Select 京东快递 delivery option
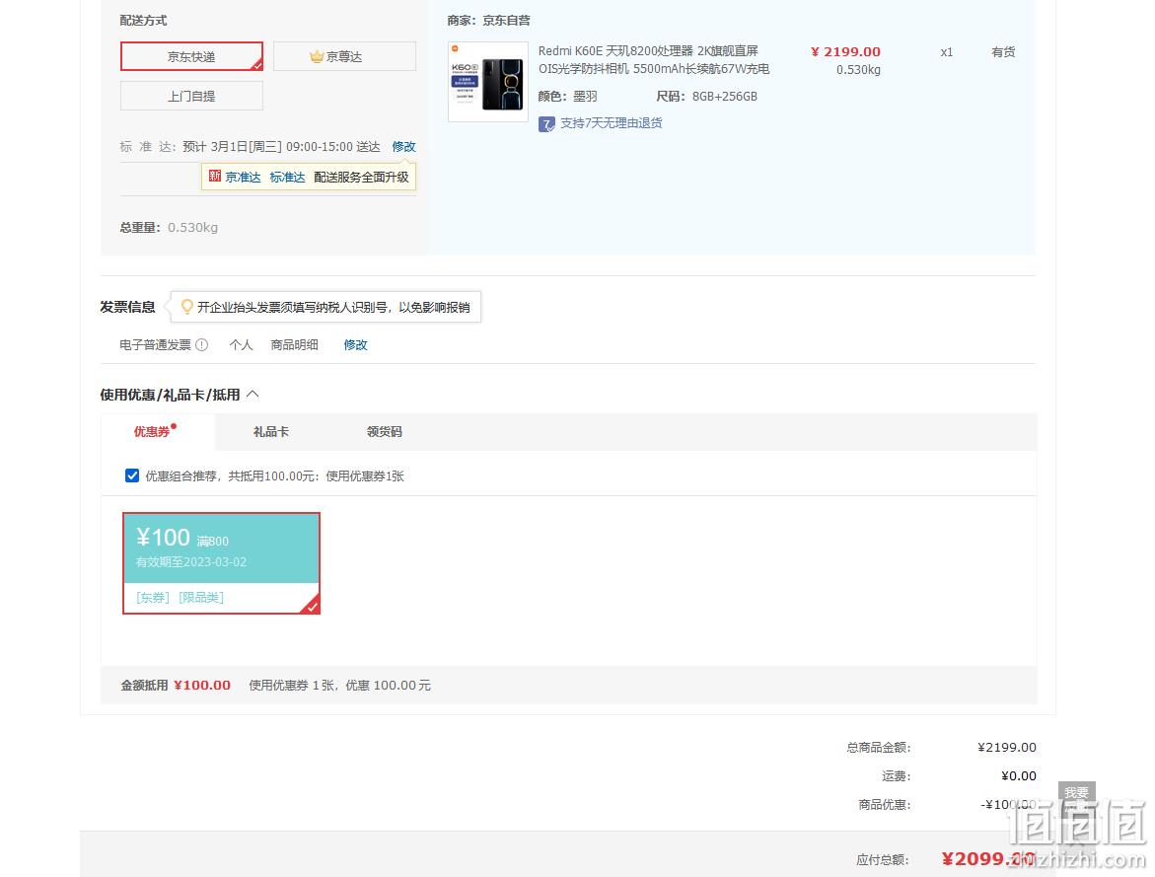Viewport: 1155px width, 877px height. click(x=191, y=57)
